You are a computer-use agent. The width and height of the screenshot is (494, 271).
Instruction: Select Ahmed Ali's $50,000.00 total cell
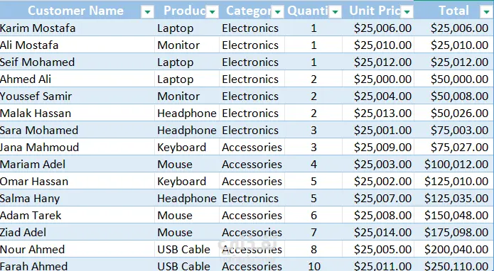[453, 79]
